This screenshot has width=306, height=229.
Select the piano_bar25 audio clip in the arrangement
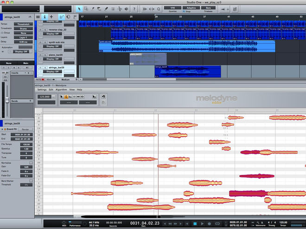tap(148, 59)
